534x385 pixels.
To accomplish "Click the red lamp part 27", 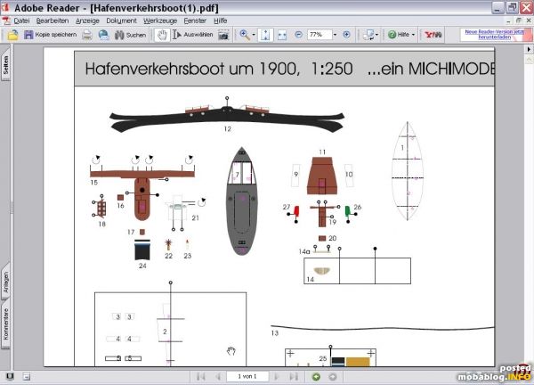I will coord(296,211).
